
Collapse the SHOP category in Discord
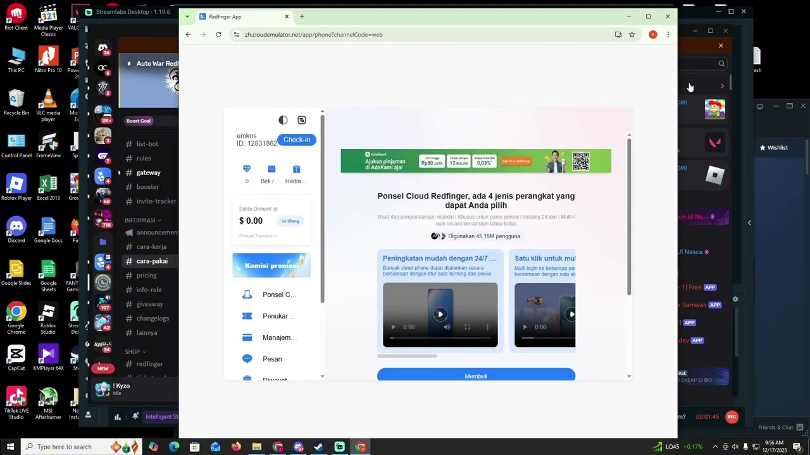click(x=135, y=352)
